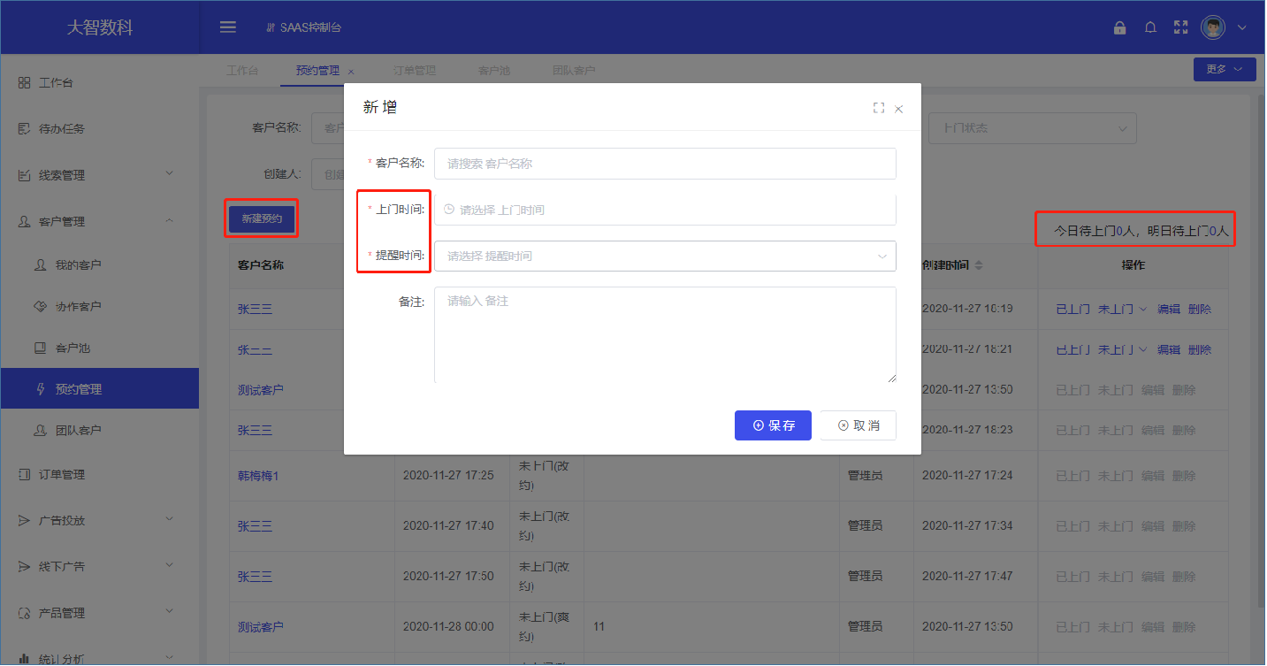Open the 上门状态 filter dropdown
This screenshot has height=666, width=1267.
1032,128
